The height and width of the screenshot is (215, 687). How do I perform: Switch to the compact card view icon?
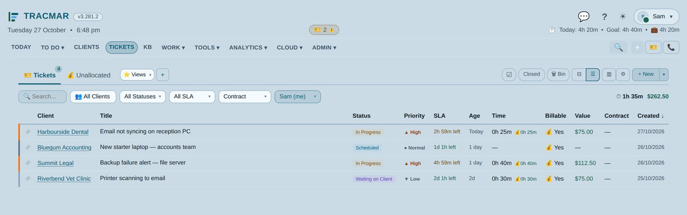tap(579, 74)
